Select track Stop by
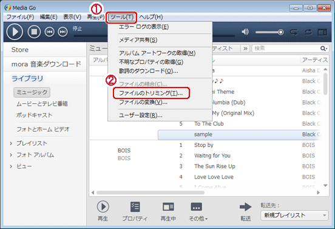Viewport: 335px width, 229px height. click(203, 145)
